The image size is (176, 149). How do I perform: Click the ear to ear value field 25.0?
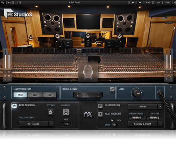click(154, 118)
